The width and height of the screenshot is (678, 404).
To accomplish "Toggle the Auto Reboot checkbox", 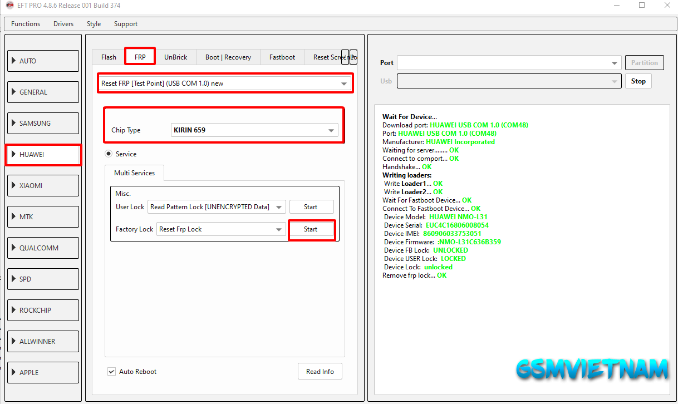I will tap(112, 371).
